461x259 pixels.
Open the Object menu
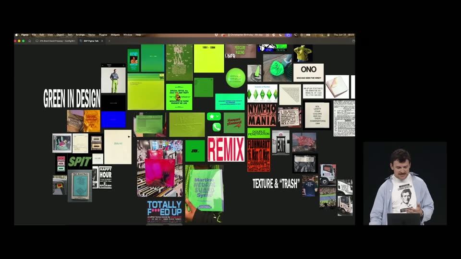[x=60, y=35]
